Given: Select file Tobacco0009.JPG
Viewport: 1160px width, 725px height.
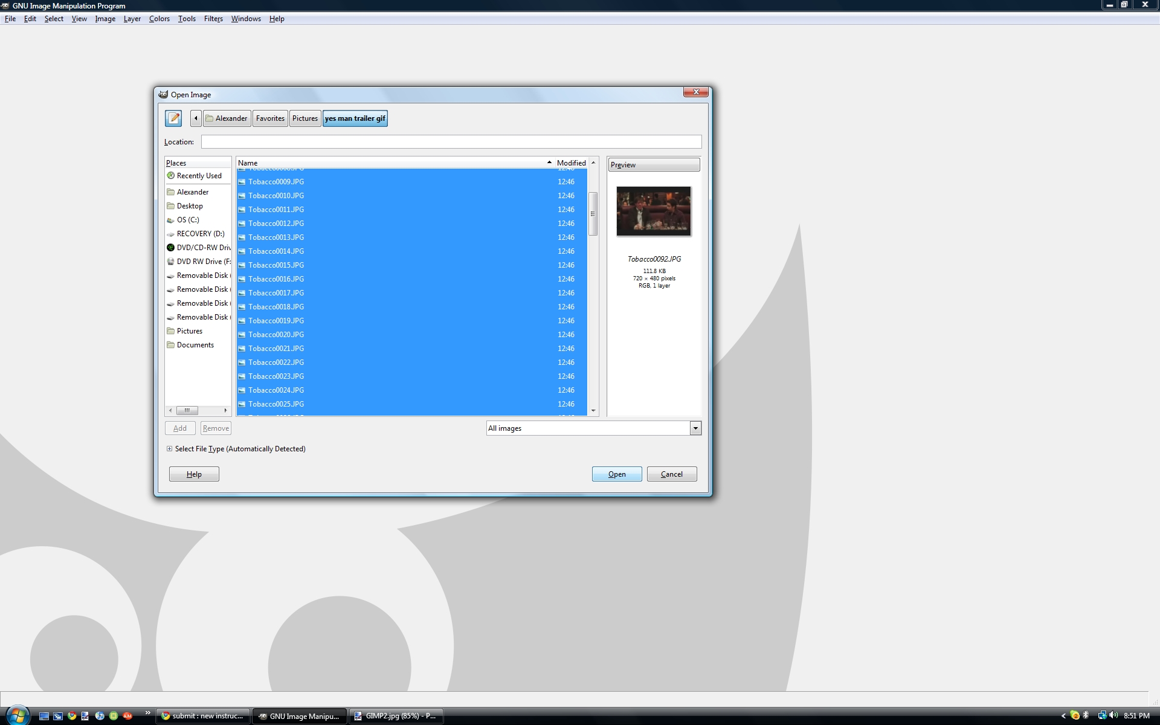Looking at the screenshot, I should tap(411, 182).
